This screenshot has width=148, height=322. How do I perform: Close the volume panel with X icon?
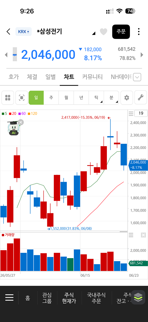(144, 235)
